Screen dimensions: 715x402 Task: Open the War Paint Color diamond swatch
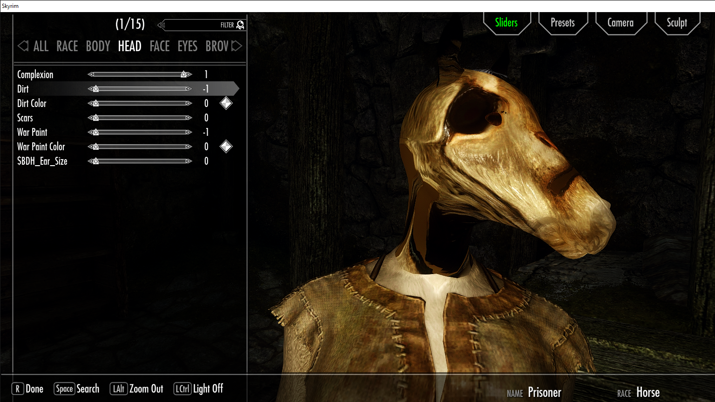tap(226, 147)
